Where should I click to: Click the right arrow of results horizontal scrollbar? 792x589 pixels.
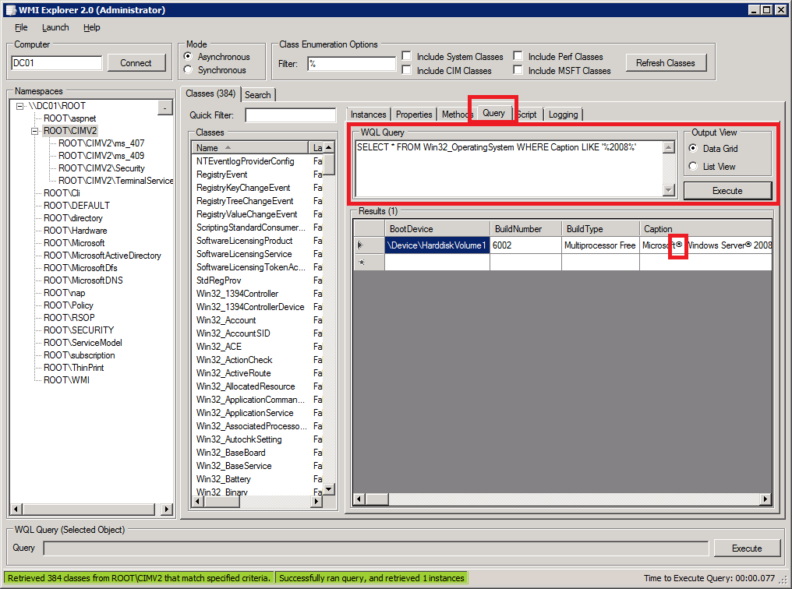[765, 499]
